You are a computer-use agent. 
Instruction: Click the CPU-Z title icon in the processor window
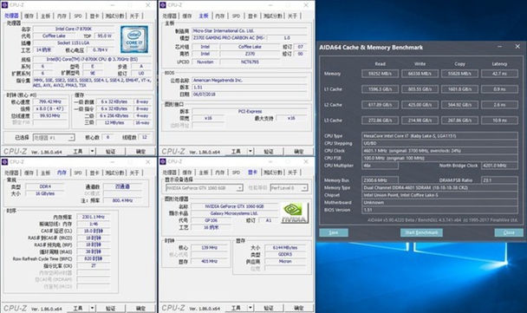pyautogui.click(x=4, y=5)
